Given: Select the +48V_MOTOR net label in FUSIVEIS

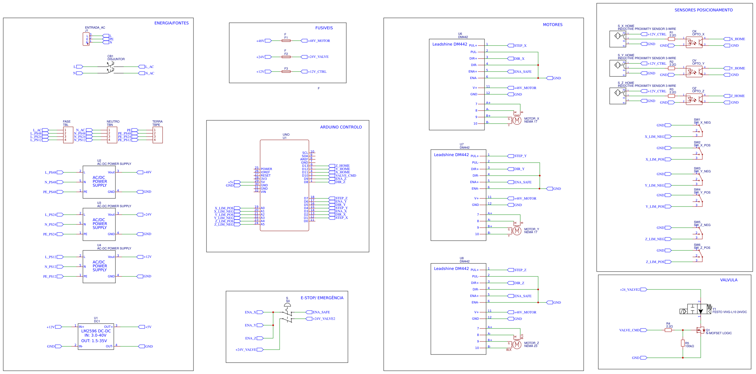Looking at the screenshot, I should tap(319, 41).
